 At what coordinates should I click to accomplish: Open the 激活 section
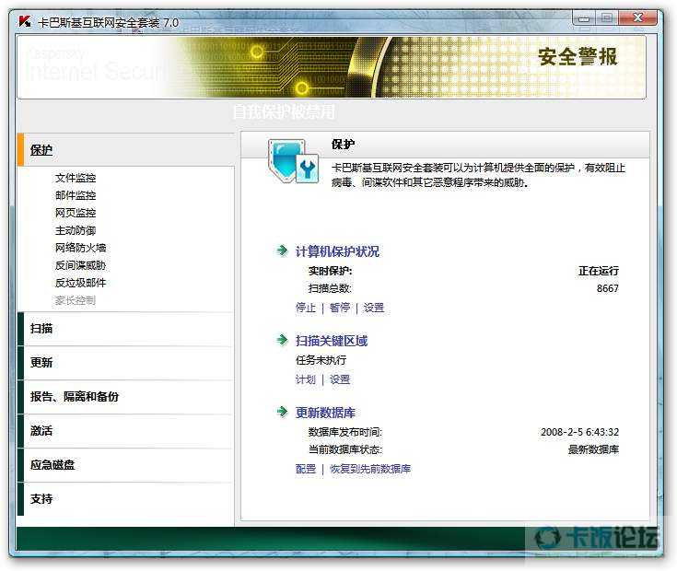click(x=125, y=431)
